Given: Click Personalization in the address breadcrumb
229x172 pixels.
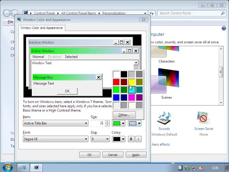Looking at the screenshot, I should pyautogui.click(x=114, y=13).
